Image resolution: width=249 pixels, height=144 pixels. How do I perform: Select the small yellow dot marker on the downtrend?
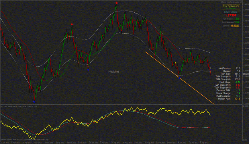175,63
